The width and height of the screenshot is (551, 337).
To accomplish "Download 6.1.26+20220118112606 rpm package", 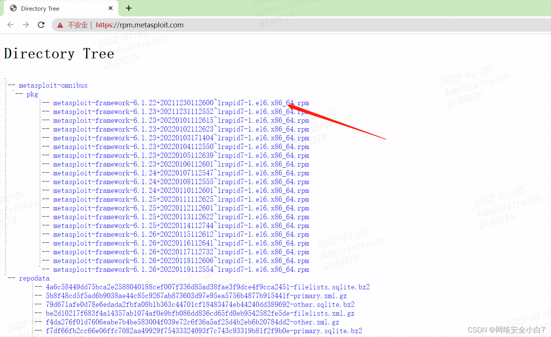I will click(181, 261).
